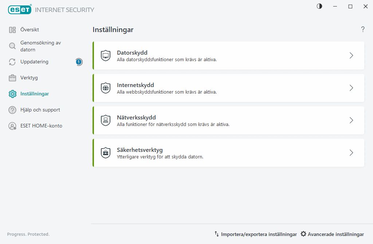Image resolution: width=373 pixels, height=244 pixels.
Task: Click the ESET HOME-konto user icon
Action: pyautogui.click(x=12, y=126)
